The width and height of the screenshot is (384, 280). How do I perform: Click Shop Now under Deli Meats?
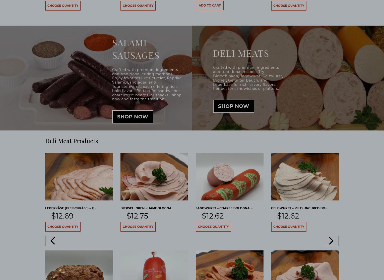pyautogui.click(x=233, y=106)
